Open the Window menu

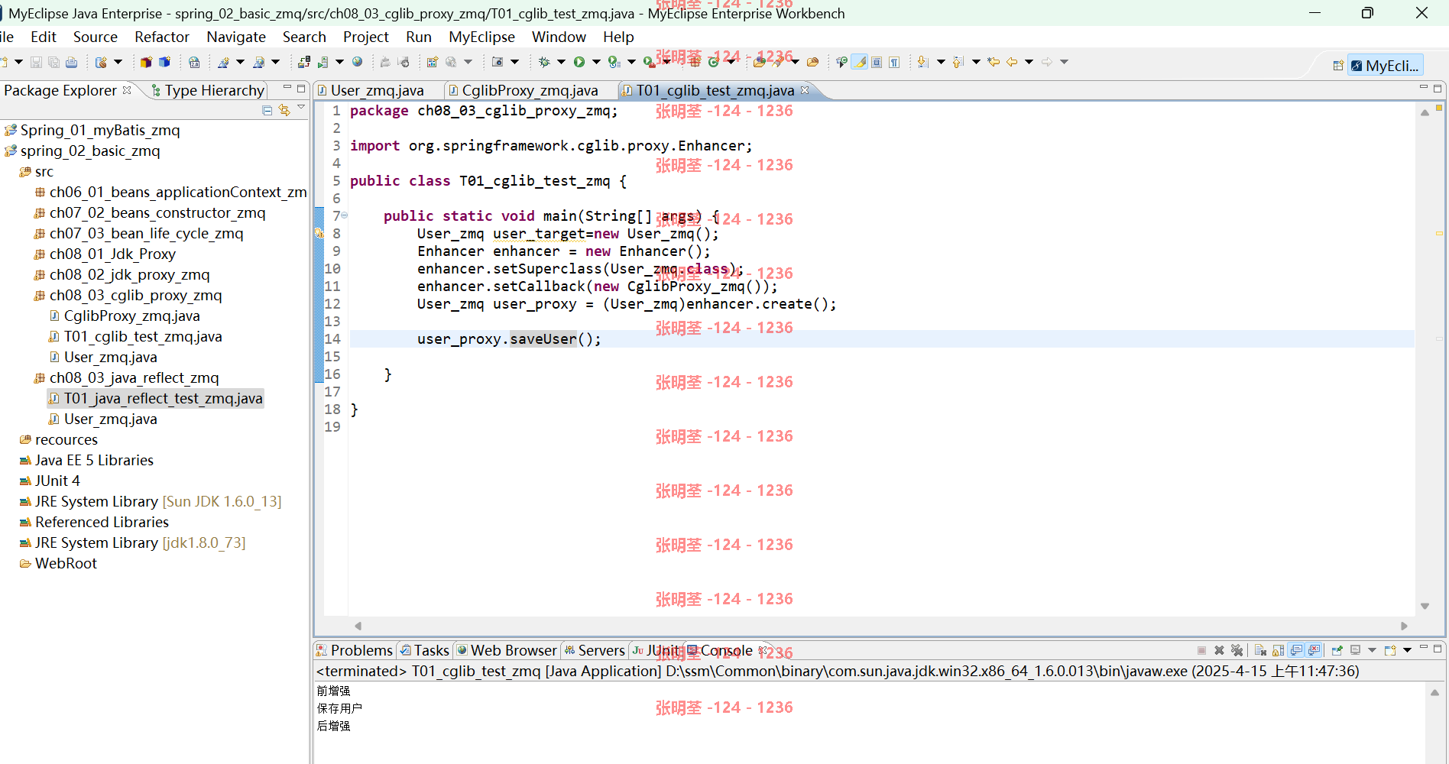click(559, 37)
